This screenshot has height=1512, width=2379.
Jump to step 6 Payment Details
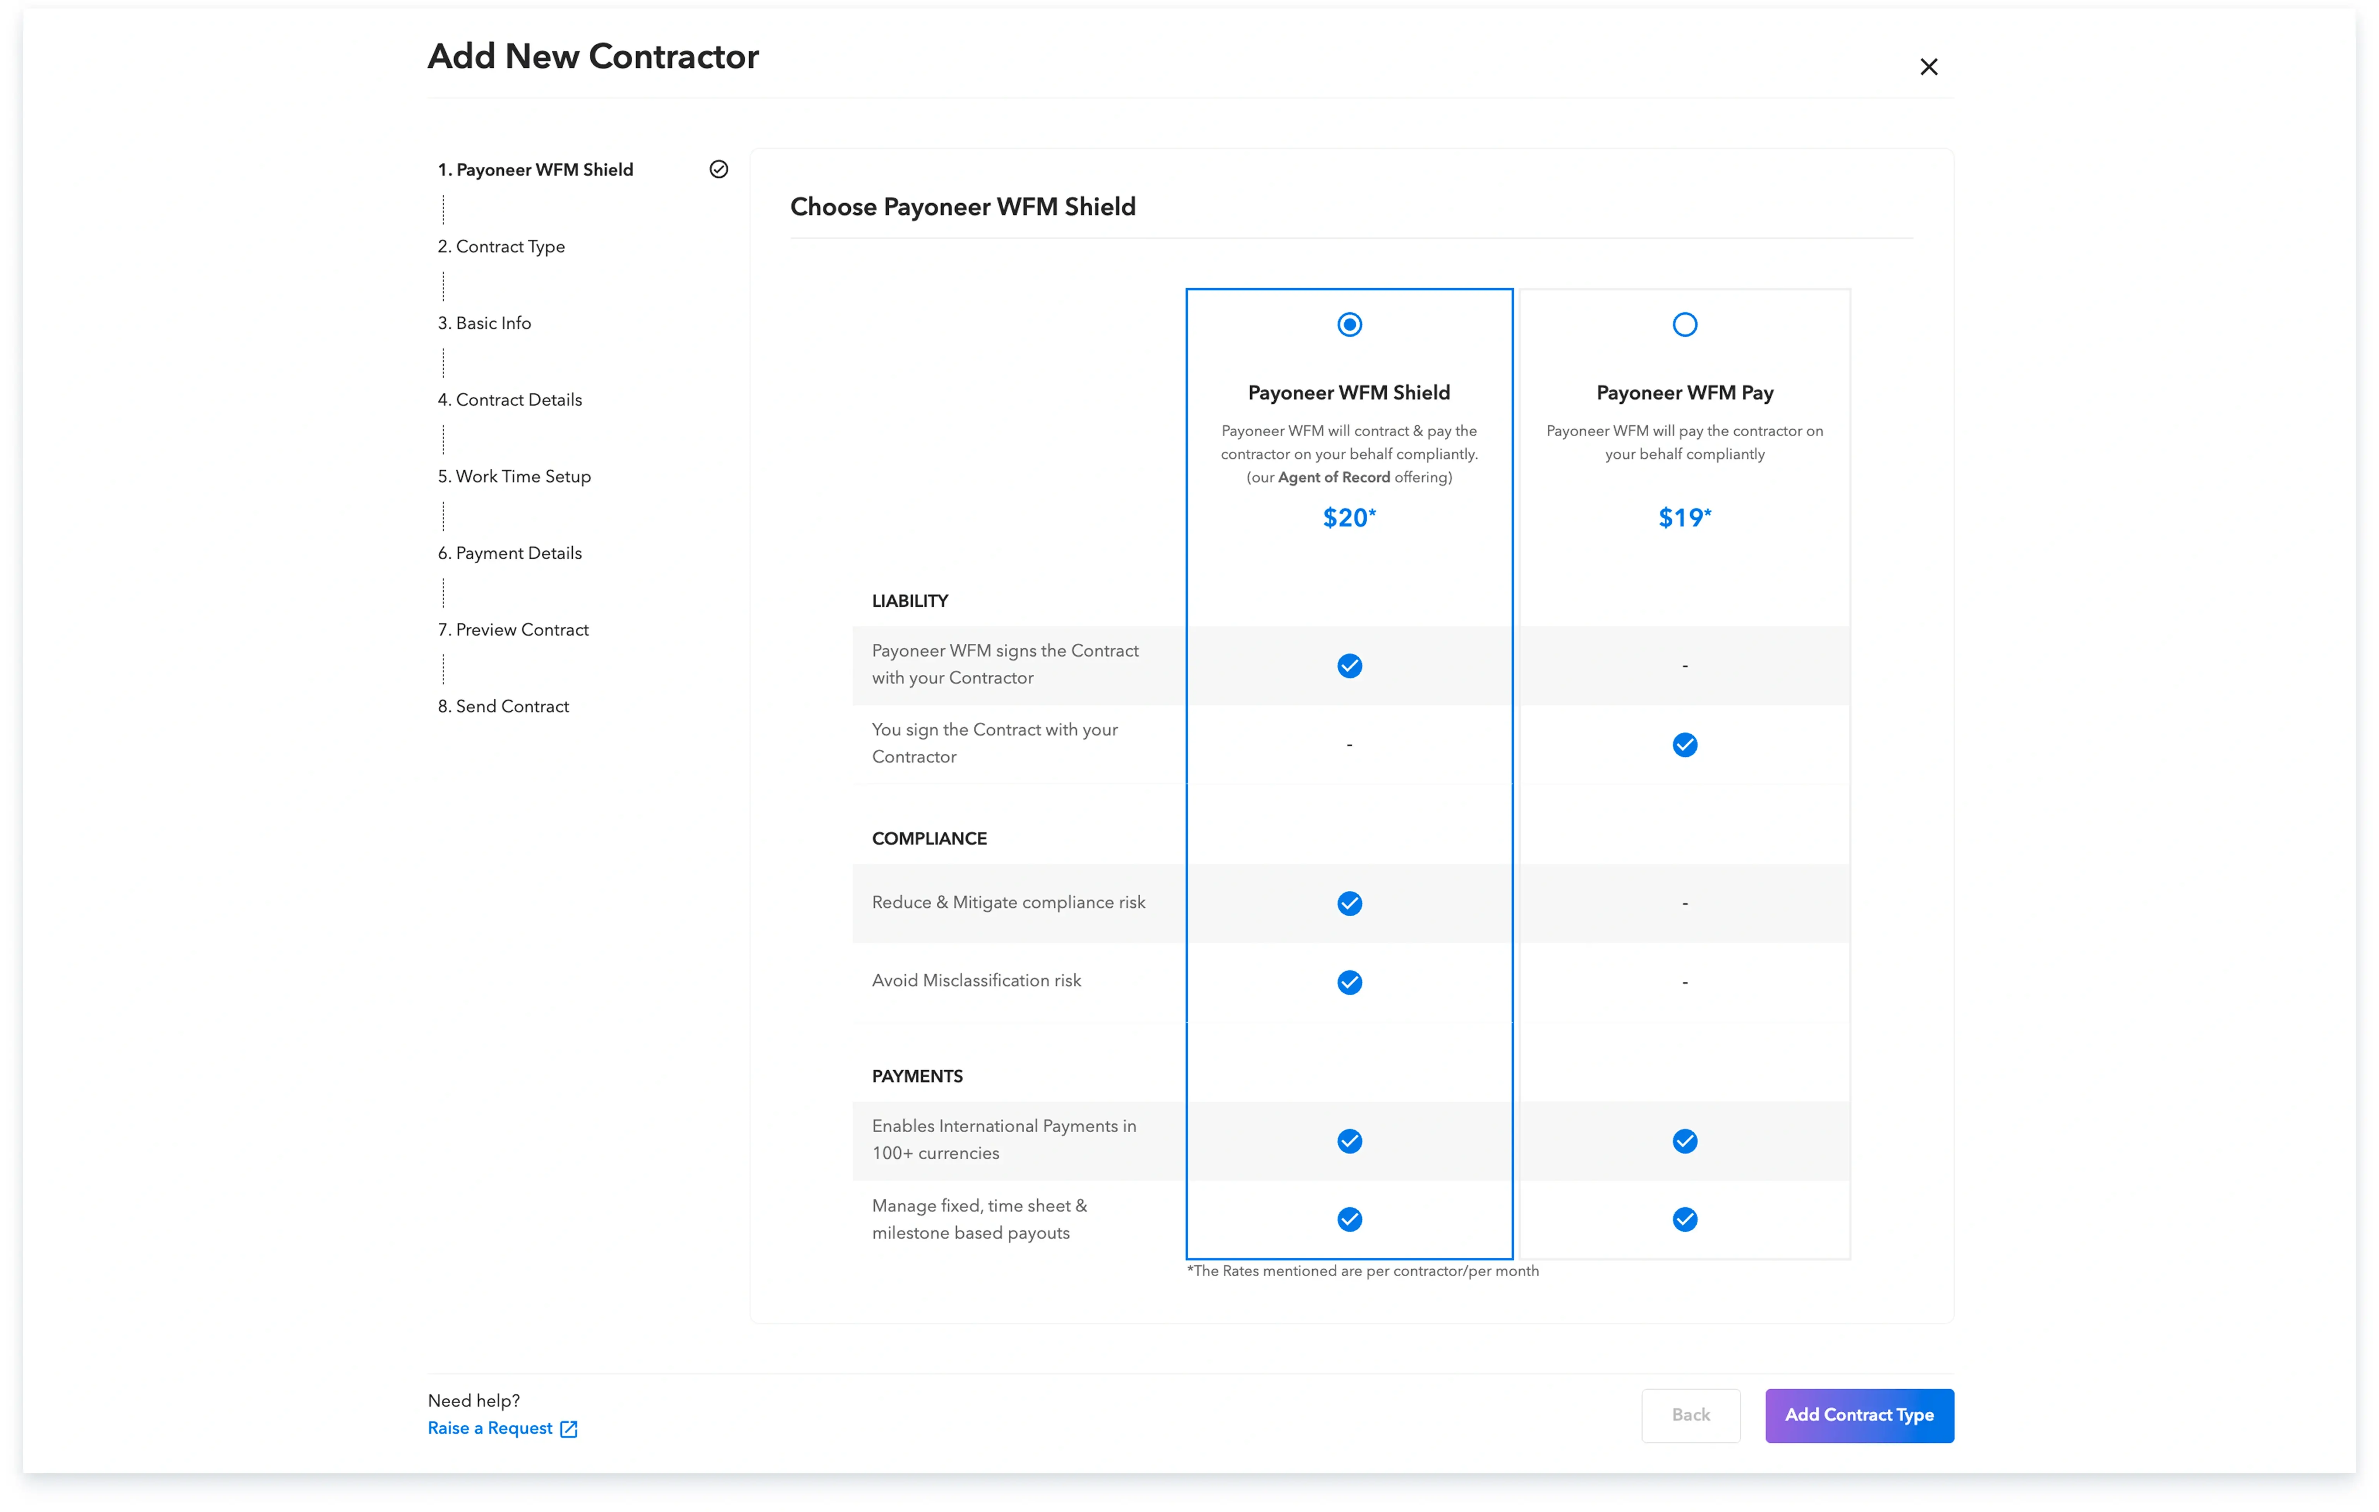click(510, 553)
